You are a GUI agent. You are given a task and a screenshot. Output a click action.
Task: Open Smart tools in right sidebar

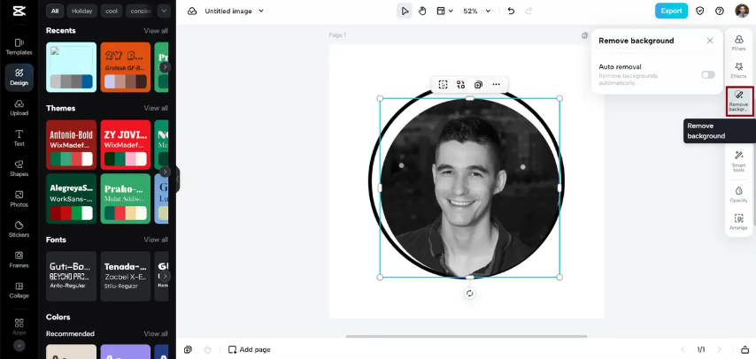pos(738,159)
